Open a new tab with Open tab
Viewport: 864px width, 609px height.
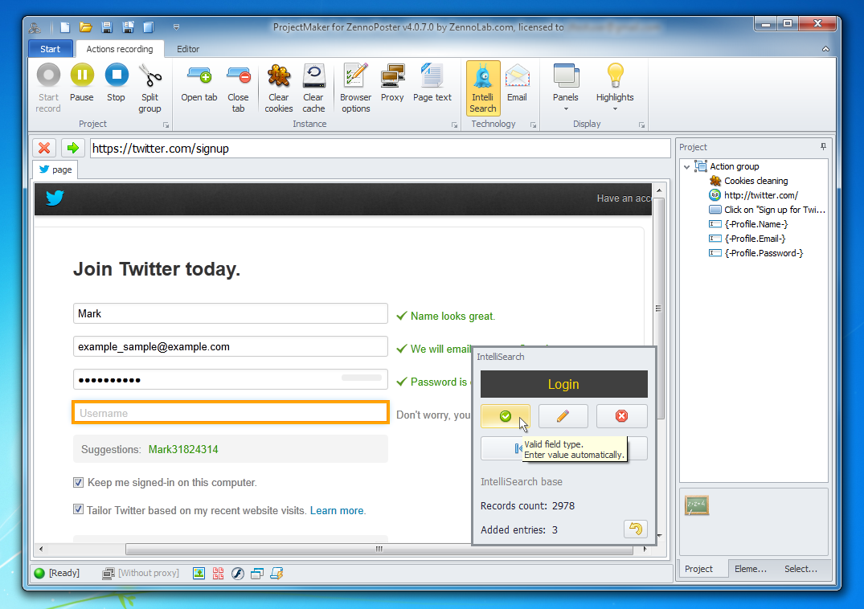click(x=199, y=83)
